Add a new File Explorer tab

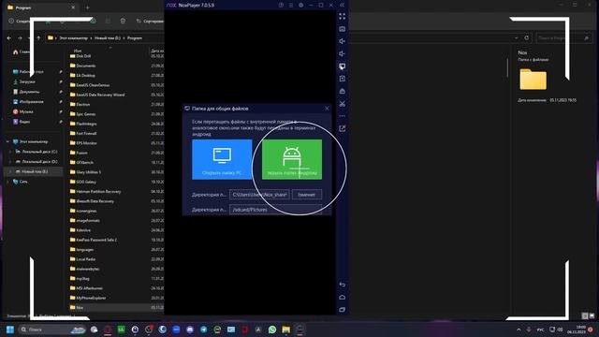coord(87,7)
